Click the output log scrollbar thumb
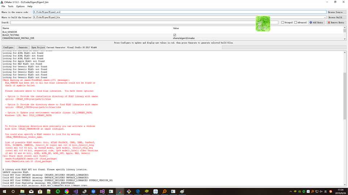Image resolution: width=348 pixels, height=195 pixels. (x=345, y=96)
